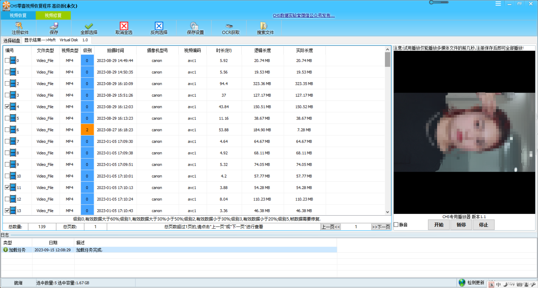
Task: Click the 2023-08-27 16:18:23 date cell
Action: (115, 130)
